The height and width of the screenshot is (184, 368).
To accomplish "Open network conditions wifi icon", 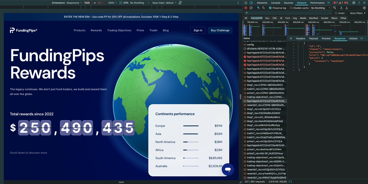I will tap(335, 8).
